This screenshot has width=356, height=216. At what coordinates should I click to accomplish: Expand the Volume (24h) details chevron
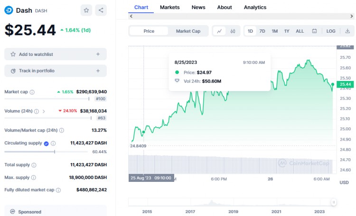pos(44,111)
